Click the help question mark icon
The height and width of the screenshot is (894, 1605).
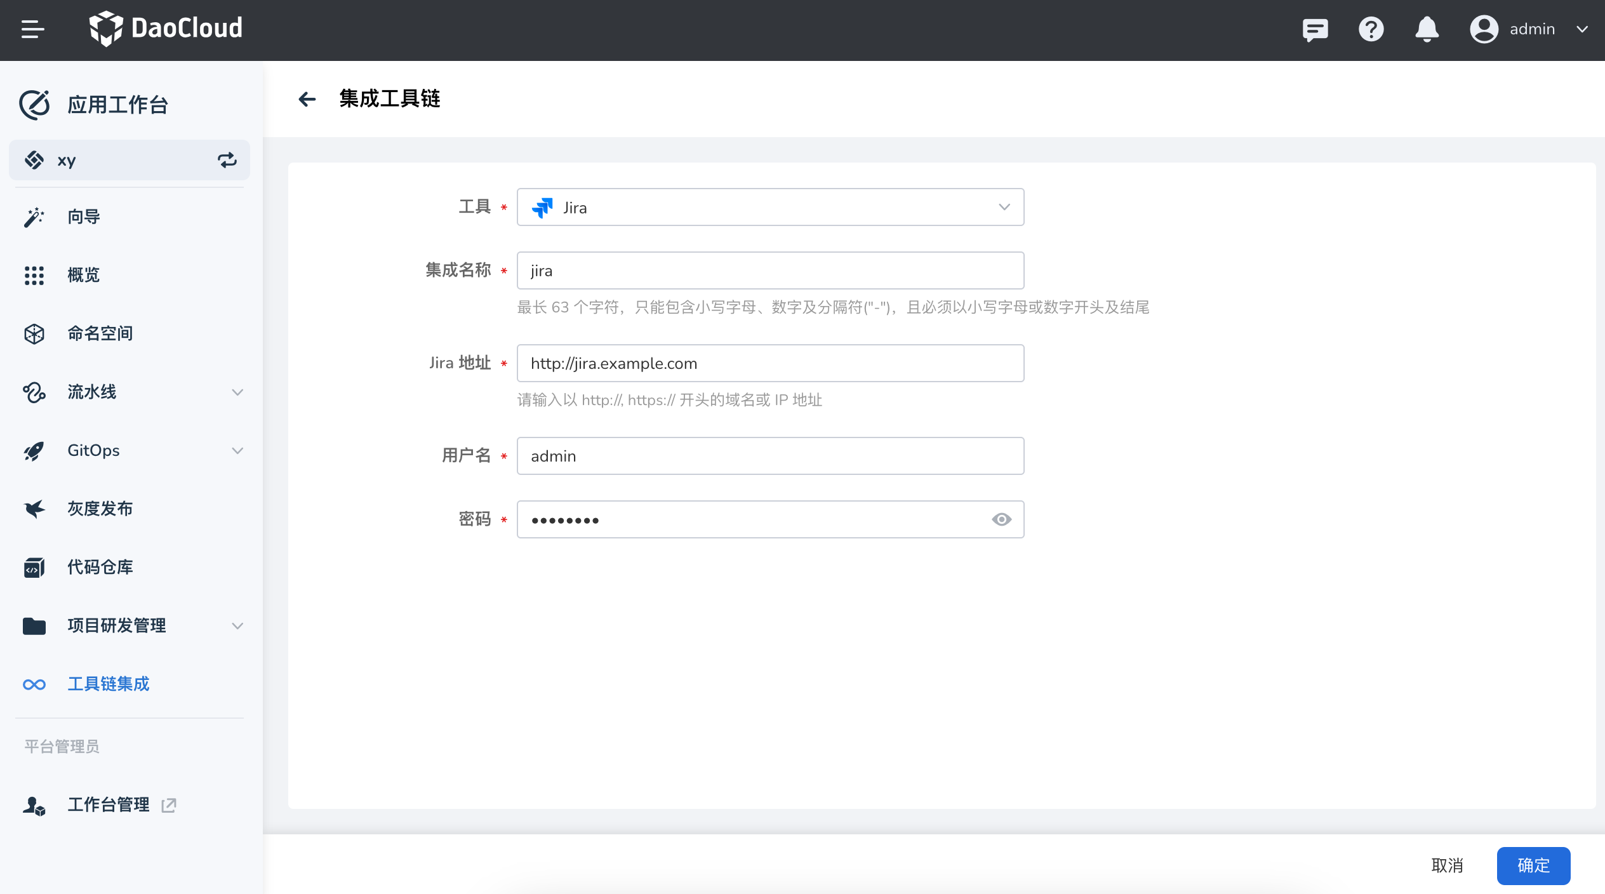[x=1371, y=29]
